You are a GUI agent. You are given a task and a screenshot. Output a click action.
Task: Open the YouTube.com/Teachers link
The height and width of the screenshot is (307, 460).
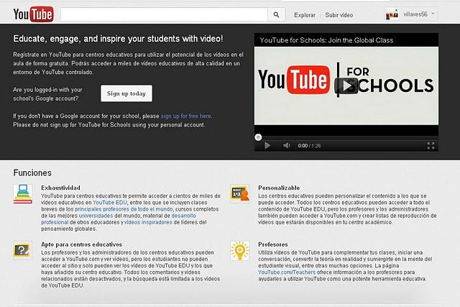coord(287,272)
